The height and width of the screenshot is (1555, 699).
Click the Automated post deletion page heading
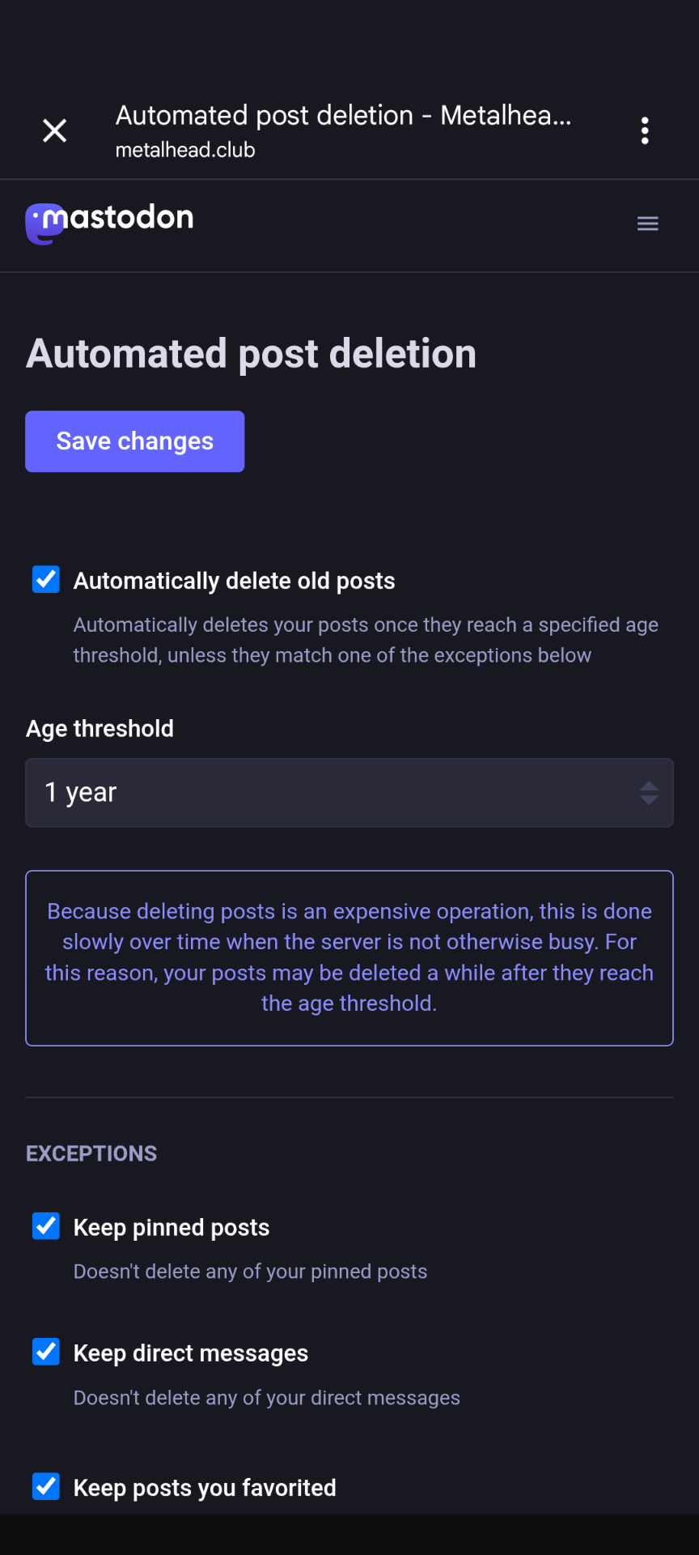251,354
